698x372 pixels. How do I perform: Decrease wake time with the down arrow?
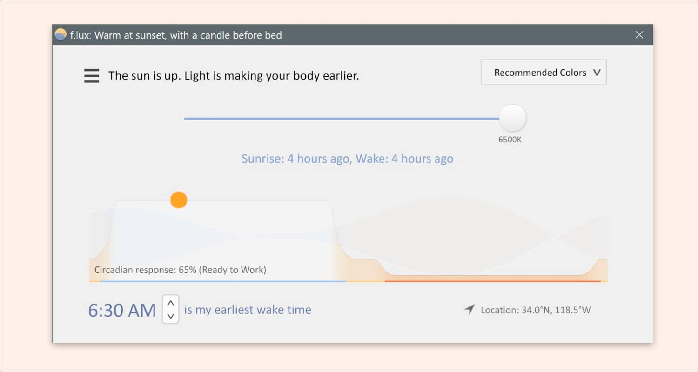coord(171,316)
